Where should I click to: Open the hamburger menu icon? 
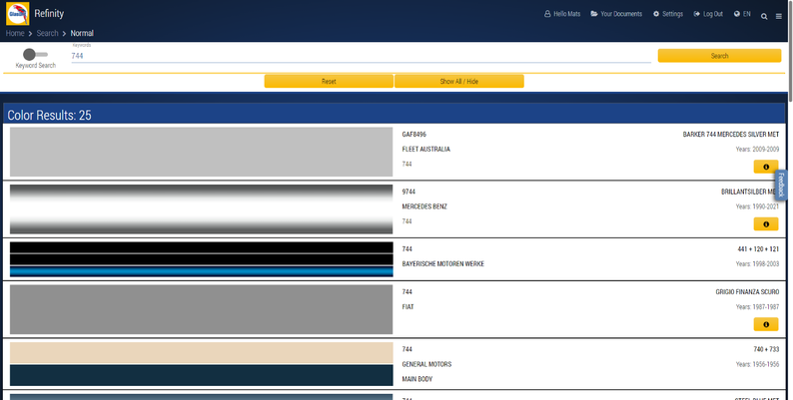[779, 16]
